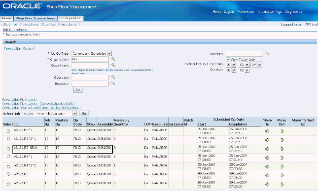Viewport: 318px width, 191px height.
Task: Open Duration hours dropdown
Action: point(231,70)
